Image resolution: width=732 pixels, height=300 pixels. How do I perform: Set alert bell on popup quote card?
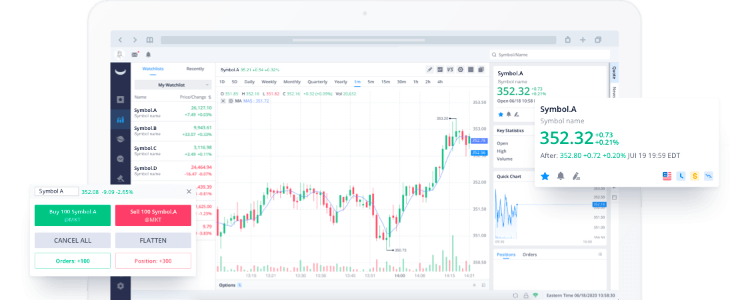tap(561, 176)
